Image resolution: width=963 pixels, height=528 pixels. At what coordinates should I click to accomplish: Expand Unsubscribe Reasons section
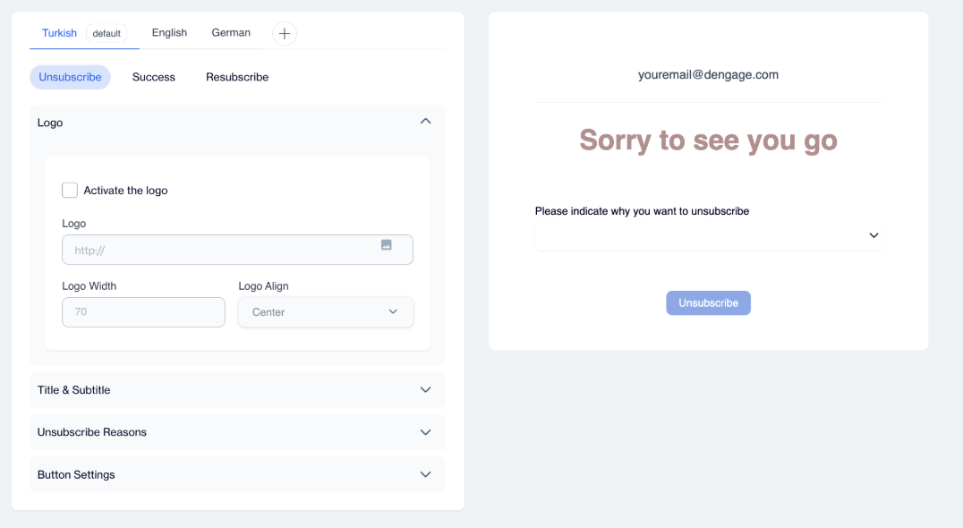click(x=238, y=432)
